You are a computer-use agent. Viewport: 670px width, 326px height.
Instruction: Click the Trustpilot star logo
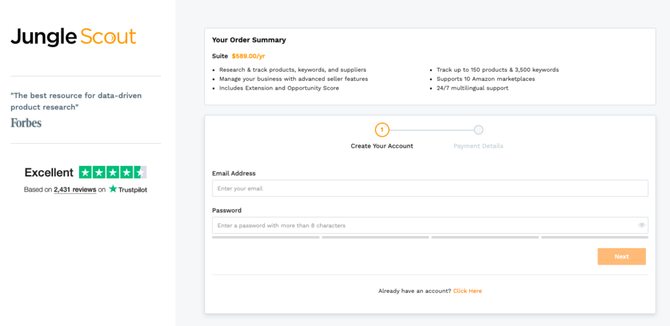(113, 189)
